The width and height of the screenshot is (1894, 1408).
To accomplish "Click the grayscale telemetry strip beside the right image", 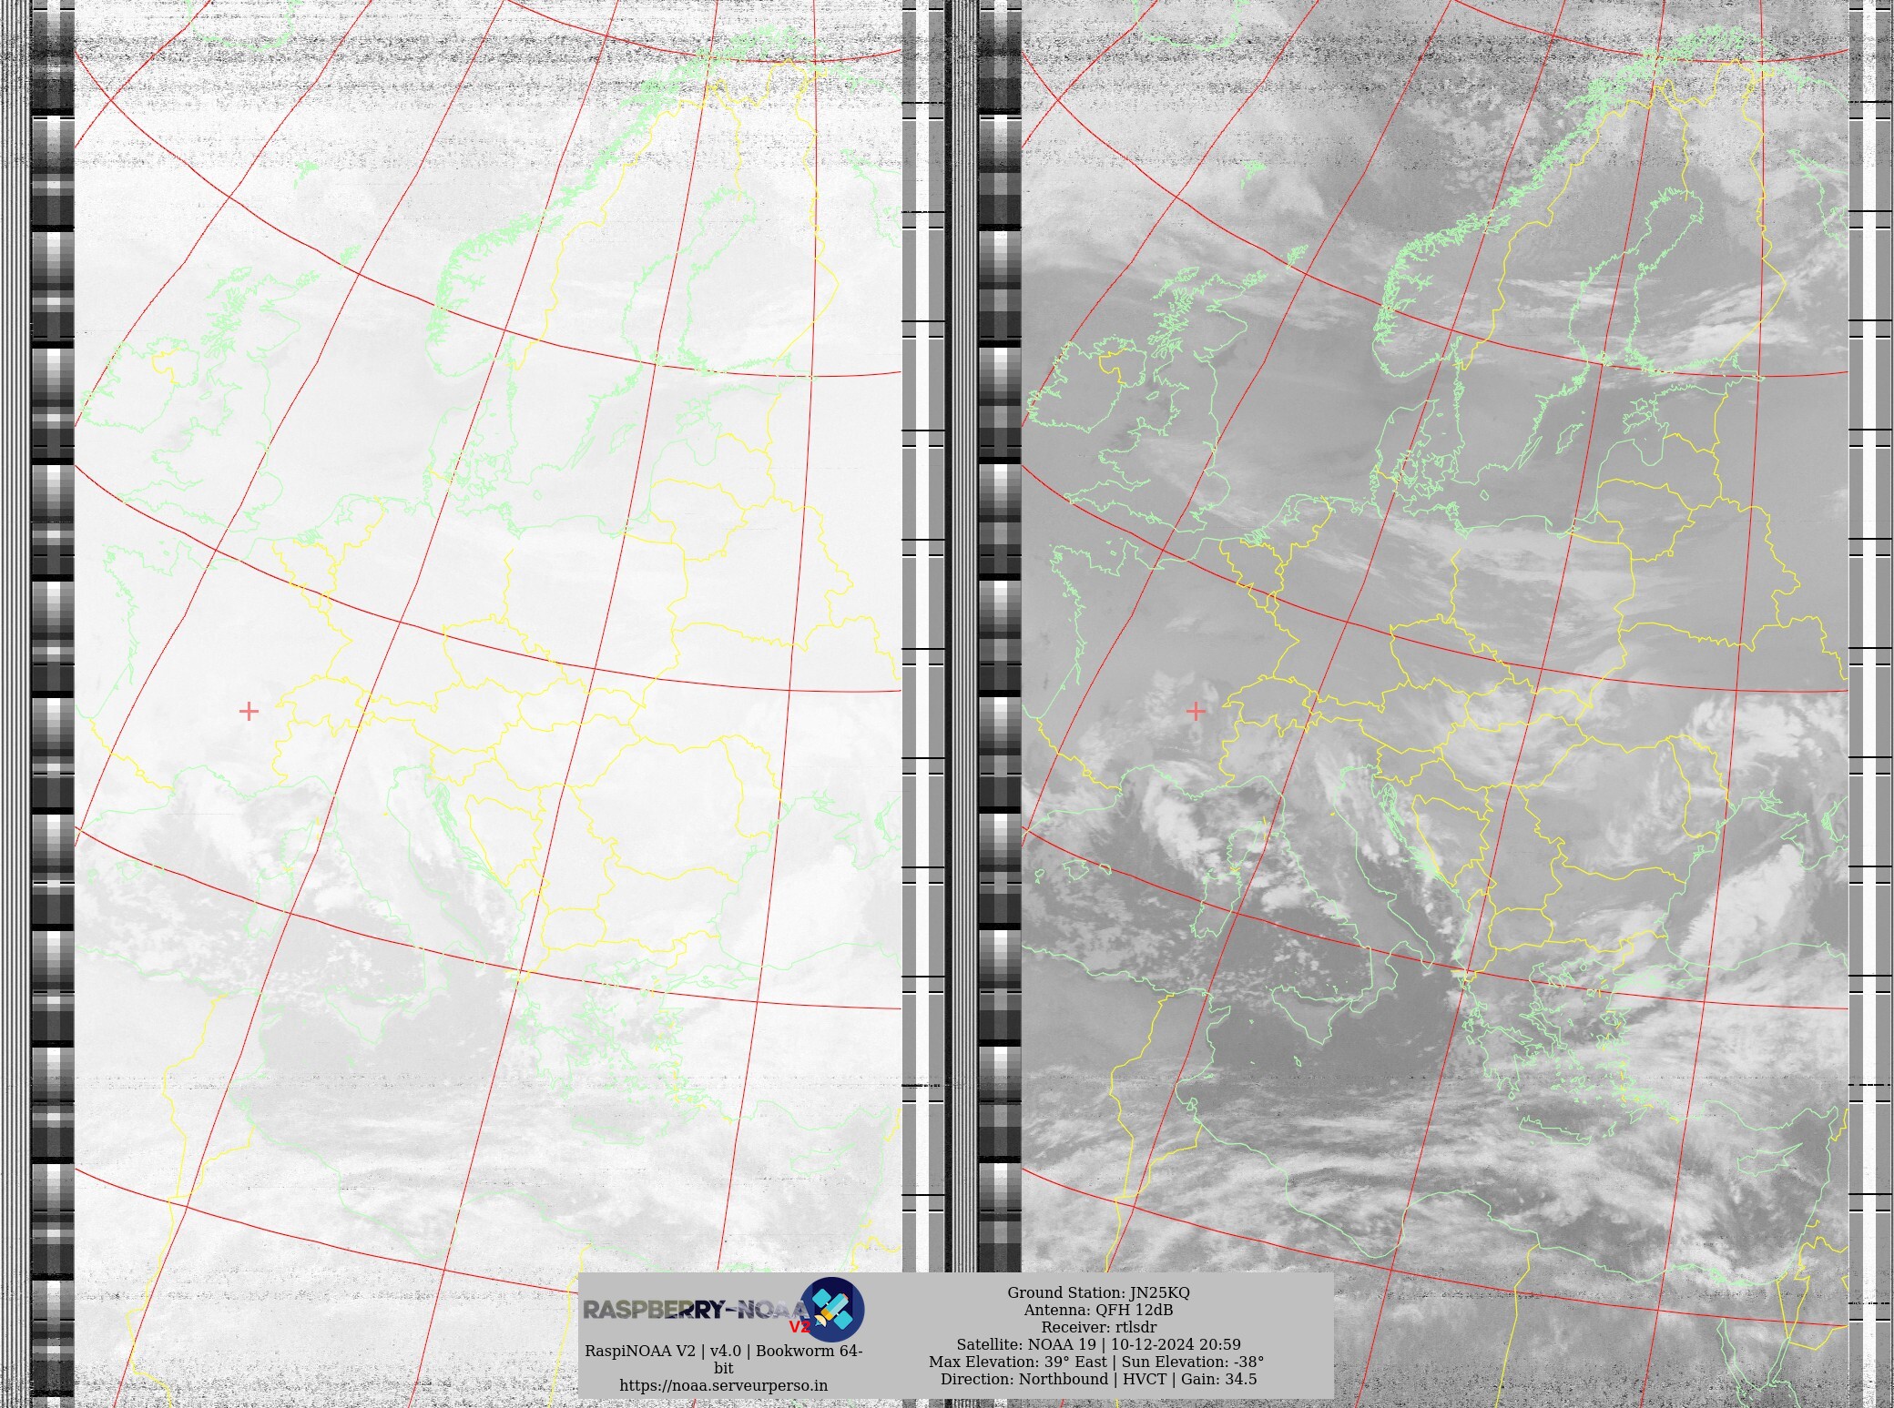I will (x=1000, y=637).
